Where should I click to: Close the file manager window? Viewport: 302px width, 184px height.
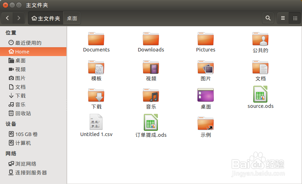coord(5,5)
